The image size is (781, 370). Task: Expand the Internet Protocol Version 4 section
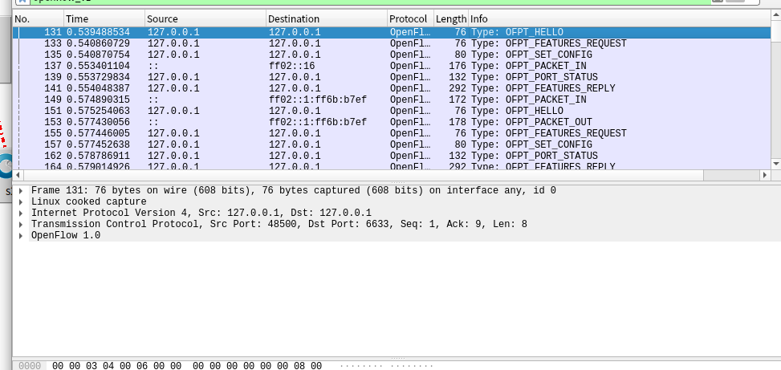(20, 213)
